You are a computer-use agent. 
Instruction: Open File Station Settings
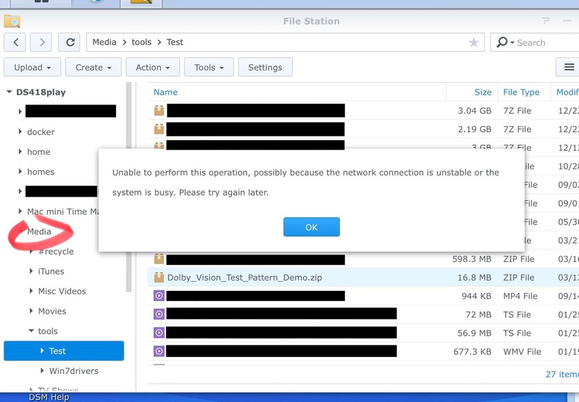click(265, 67)
